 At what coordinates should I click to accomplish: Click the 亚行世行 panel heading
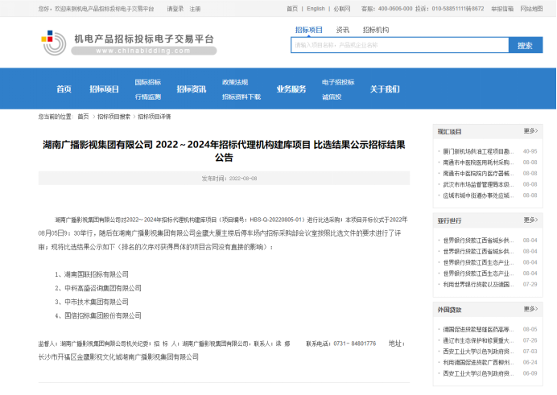[449, 220]
